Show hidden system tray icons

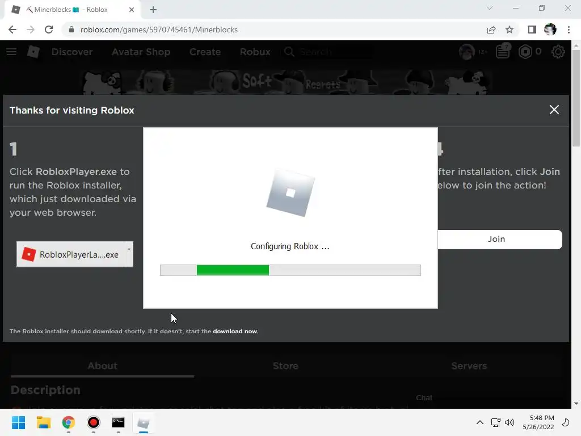479,422
